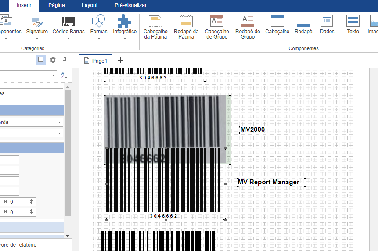This screenshot has height=251, width=378.
Task: Expand Signature dropdown arrow
Action: (x=37, y=38)
